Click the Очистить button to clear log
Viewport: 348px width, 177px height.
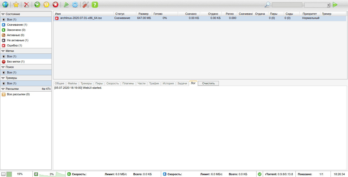pos(208,83)
